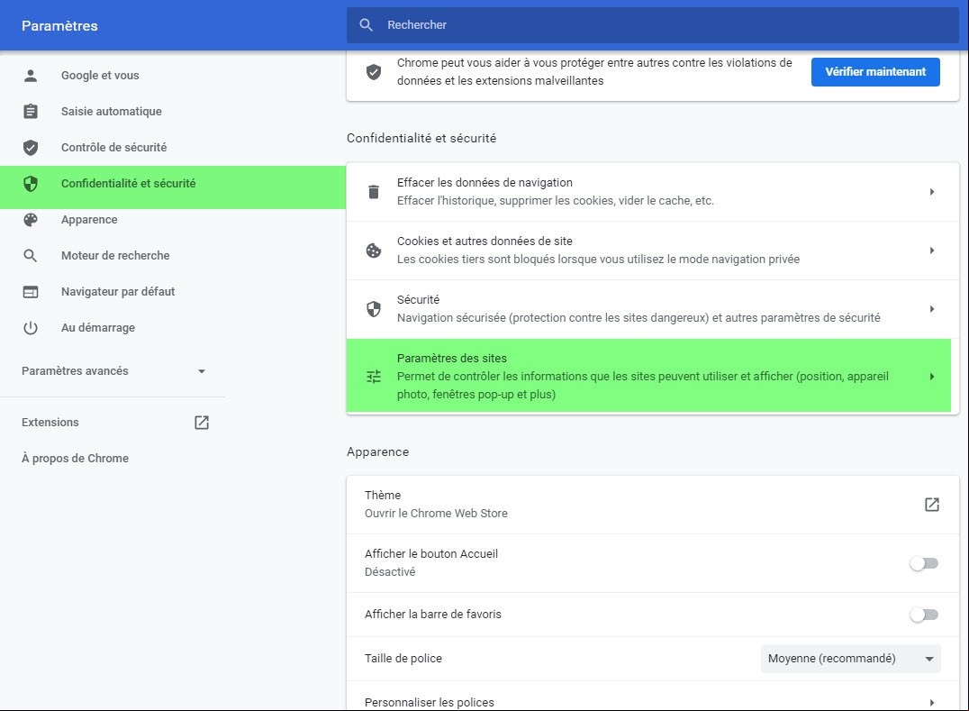Click the external-link icon in the Thème row
The width and height of the screenshot is (969, 711).
932,505
